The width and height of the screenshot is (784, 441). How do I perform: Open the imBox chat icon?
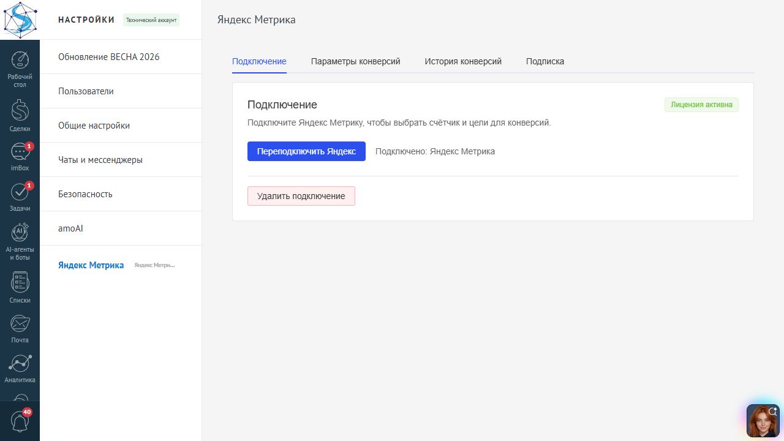click(x=20, y=157)
